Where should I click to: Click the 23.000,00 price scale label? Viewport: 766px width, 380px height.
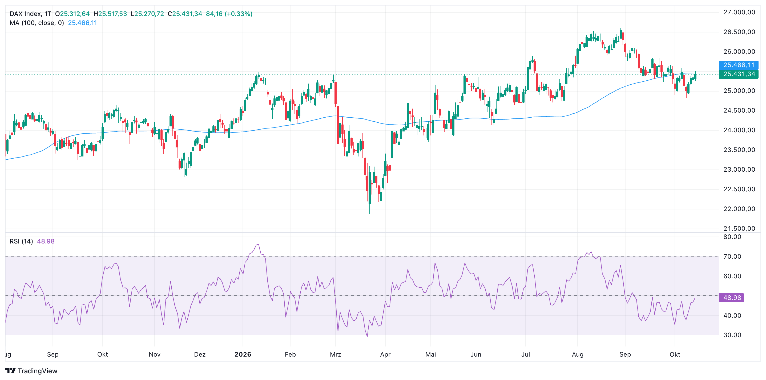(739, 170)
